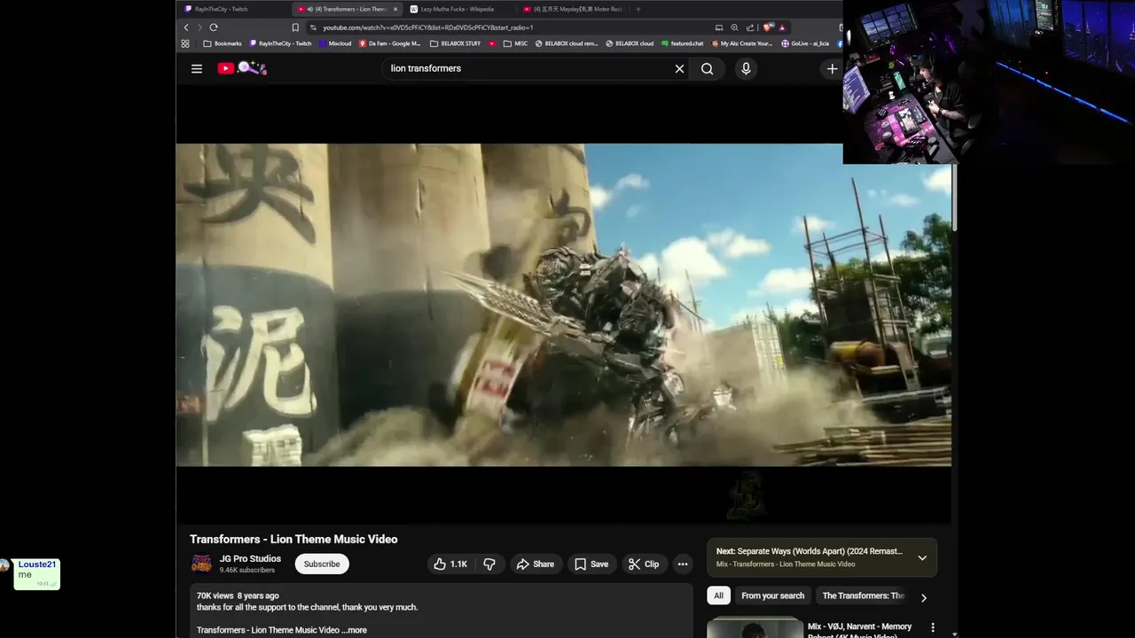Open the Mixcloud bookmark
The image size is (1135, 638).
click(x=335, y=43)
